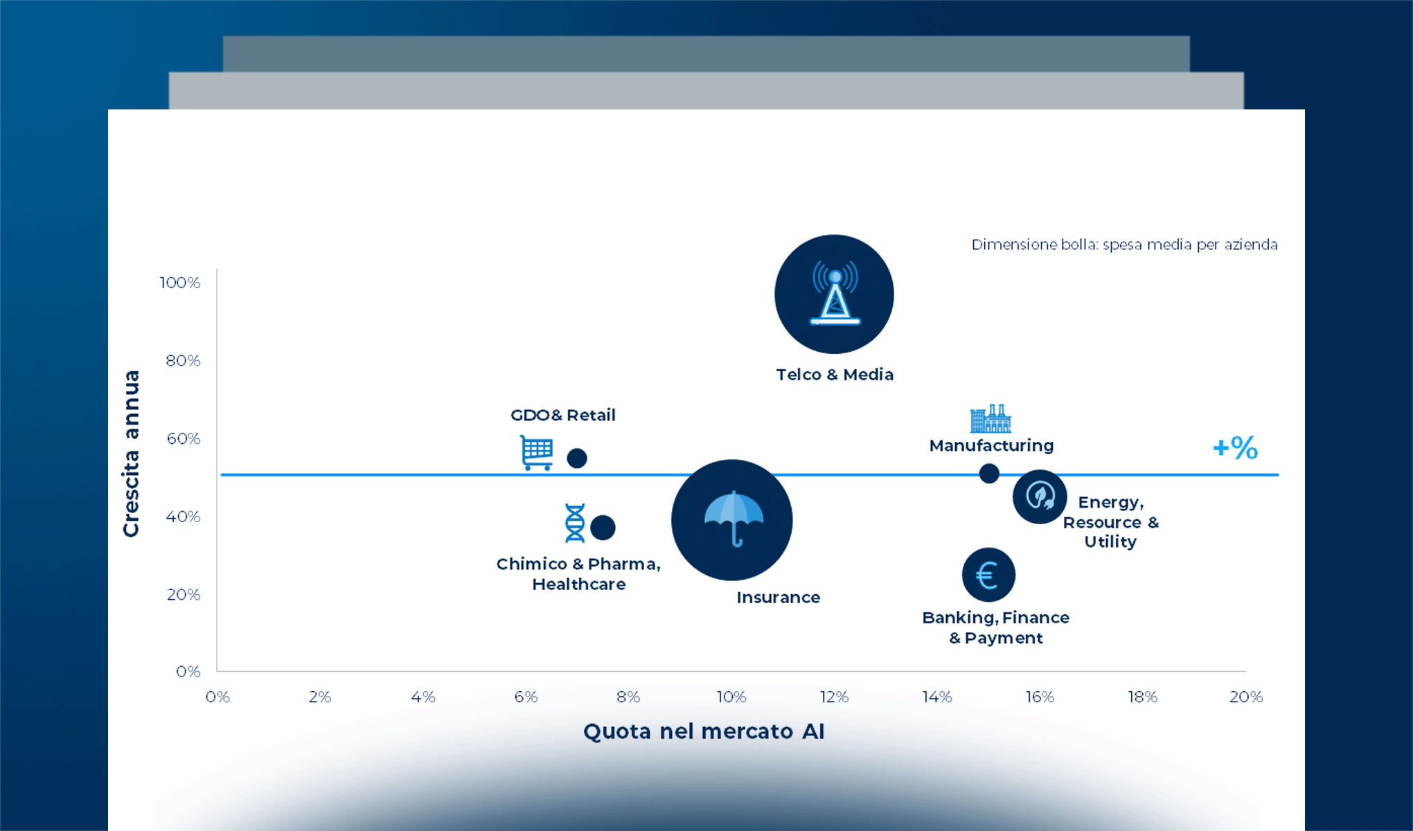The width and height of the screenshot is (1413, 831).
Task: Select the Telco & Media label
Action: [x=834, y=375]
